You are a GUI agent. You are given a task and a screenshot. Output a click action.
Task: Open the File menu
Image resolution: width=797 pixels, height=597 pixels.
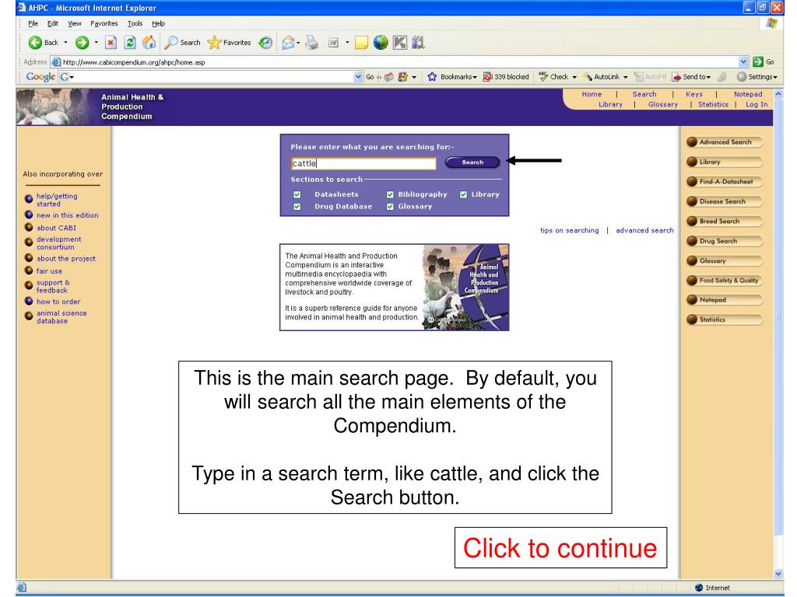pyautogui.click(x=33, y=23)
